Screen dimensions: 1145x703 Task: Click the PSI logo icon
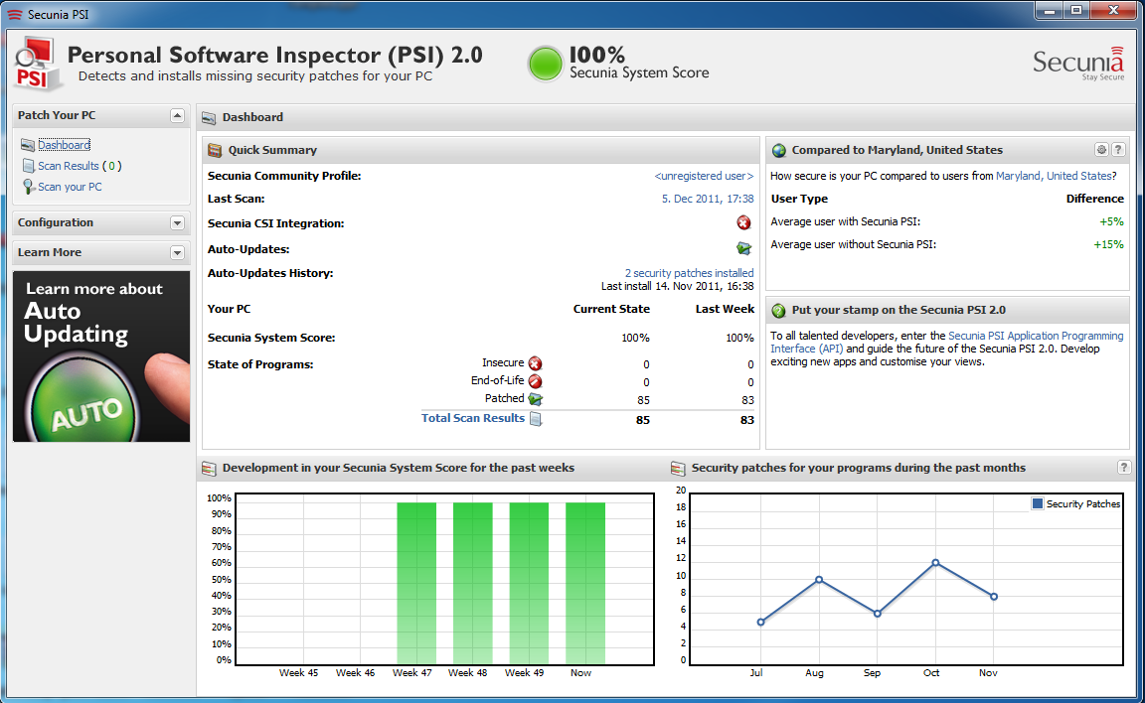click(x=37, y=65)
